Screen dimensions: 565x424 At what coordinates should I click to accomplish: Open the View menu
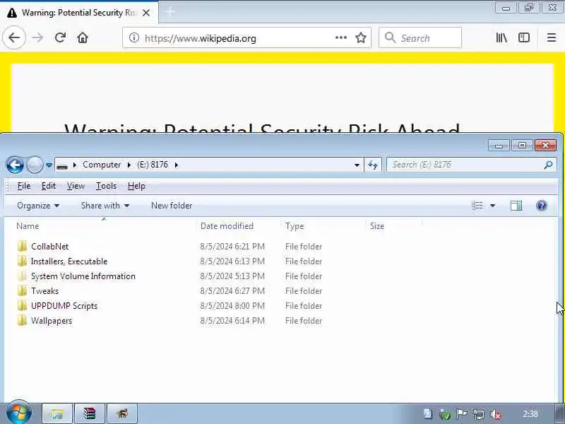(76, 186)
